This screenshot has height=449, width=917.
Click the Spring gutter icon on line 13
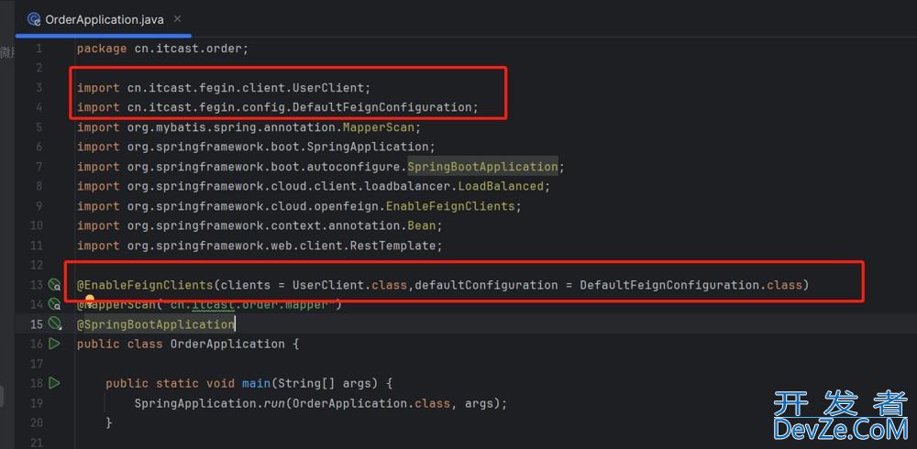pos(55,286)
